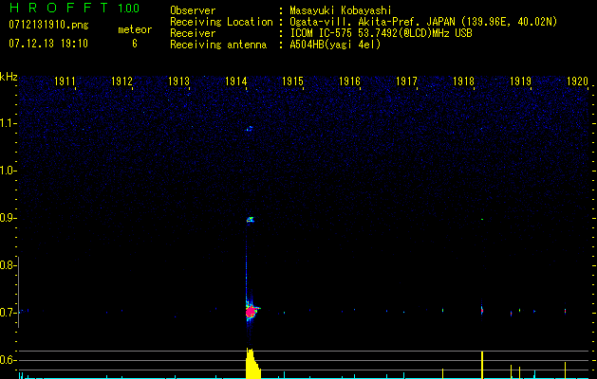Click the 0.8 frequency axis label
The image size is (597, 379).
[x=9, y=265]
